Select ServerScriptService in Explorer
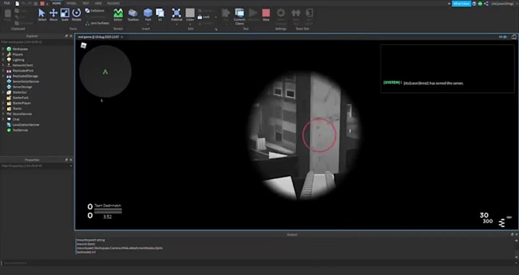Screen dimensions: 519x275 point(26,82)
